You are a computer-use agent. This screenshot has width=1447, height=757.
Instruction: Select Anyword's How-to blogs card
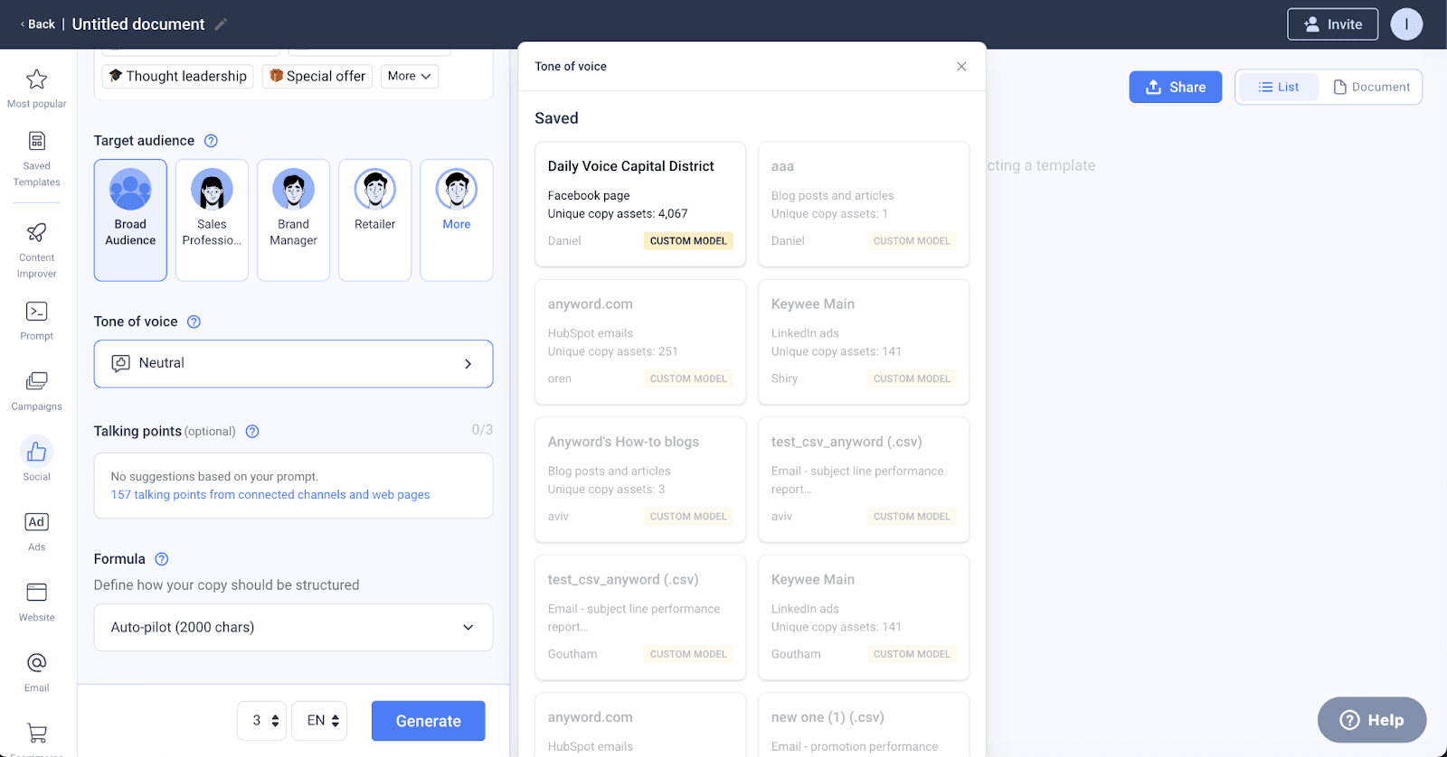(x=640, y=480)
